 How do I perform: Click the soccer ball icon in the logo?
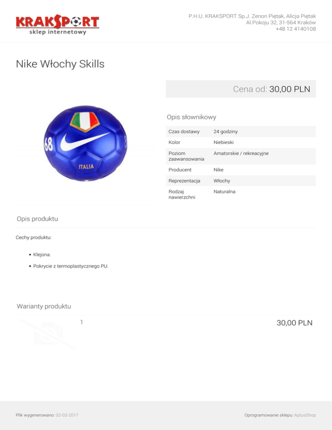pyautogui.click(x=77, y=22)
